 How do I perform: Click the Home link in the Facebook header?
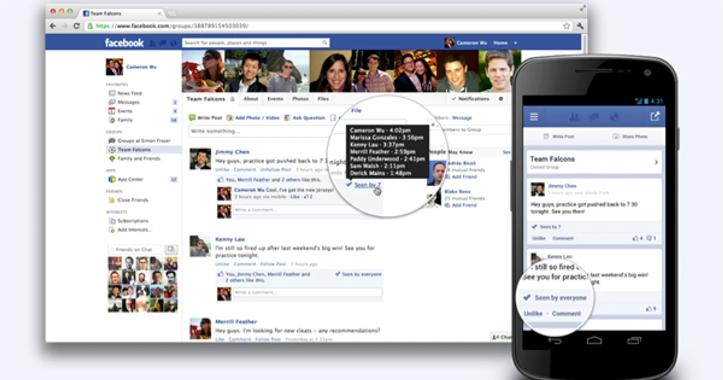500,43
